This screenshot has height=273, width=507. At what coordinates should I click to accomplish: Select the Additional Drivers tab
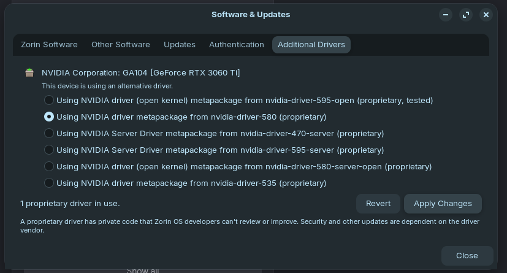pyautogui.click(x=311, y=45)
